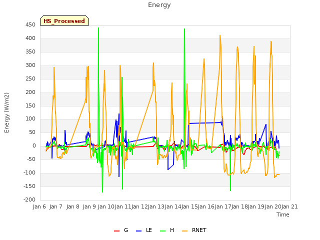This screenshot has height=240, width=320.
Task: Click the Jan 18 x-axis label
Action: 239,206
